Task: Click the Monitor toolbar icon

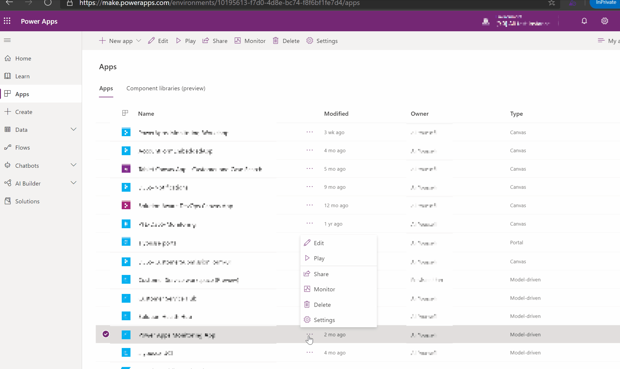Action: 238,41
